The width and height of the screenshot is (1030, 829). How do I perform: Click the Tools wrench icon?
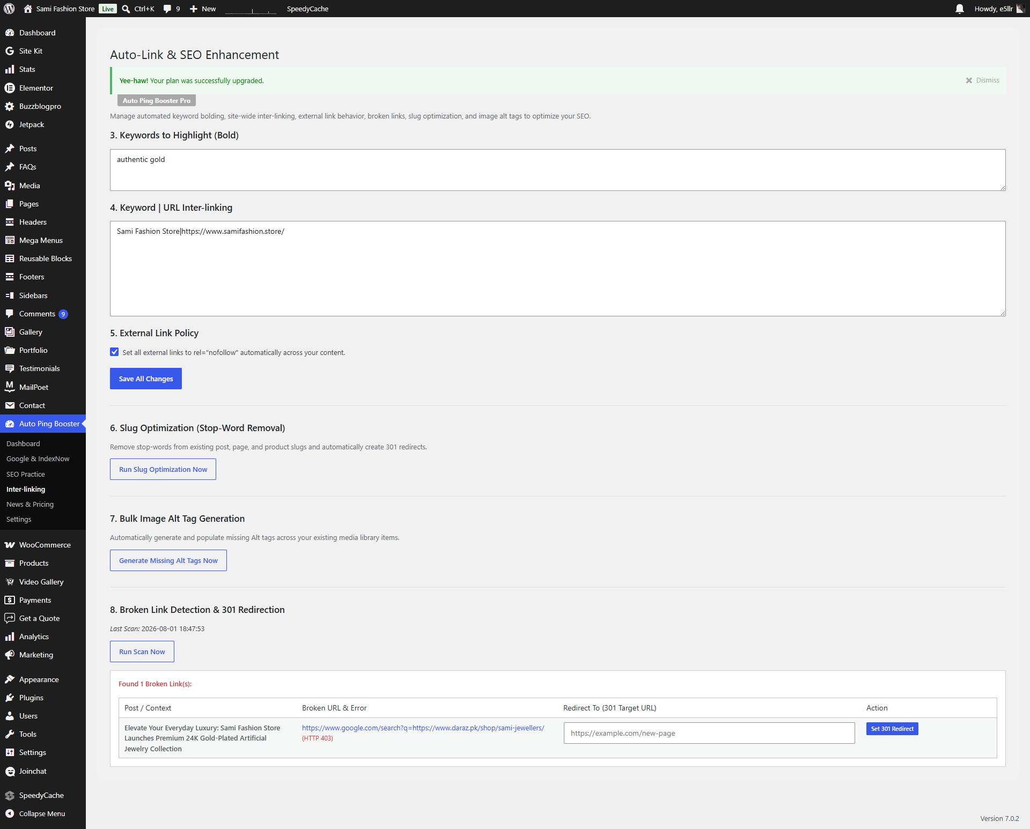point(10,734)
